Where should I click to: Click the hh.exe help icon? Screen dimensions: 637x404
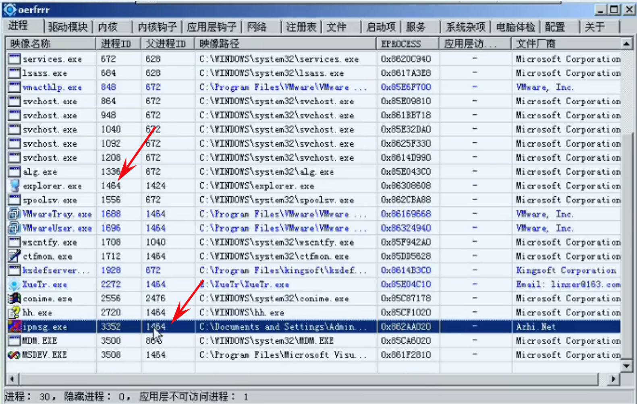(15, 313)
